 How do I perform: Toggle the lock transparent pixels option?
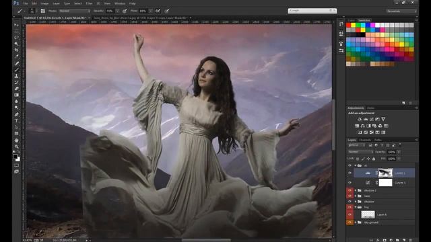tap(358, 159)
